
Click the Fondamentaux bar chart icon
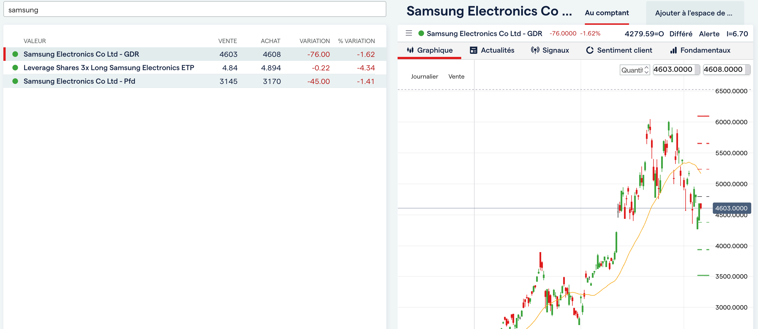point(673,50)
